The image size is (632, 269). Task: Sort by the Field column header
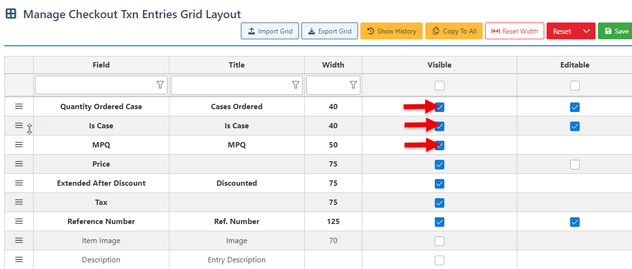101,65
